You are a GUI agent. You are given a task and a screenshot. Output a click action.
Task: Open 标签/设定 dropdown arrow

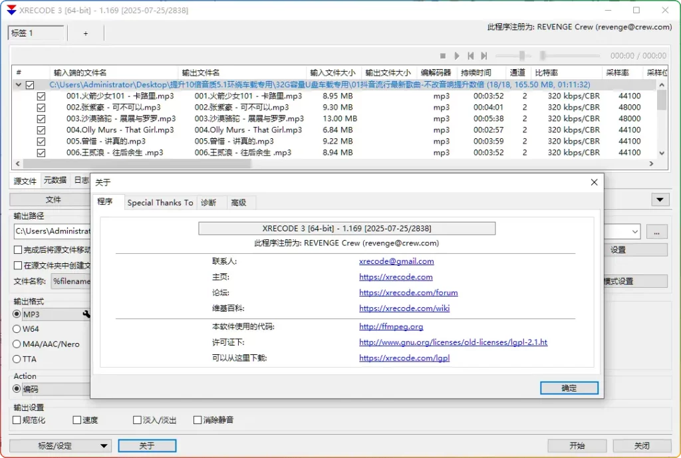pos(104,446)
